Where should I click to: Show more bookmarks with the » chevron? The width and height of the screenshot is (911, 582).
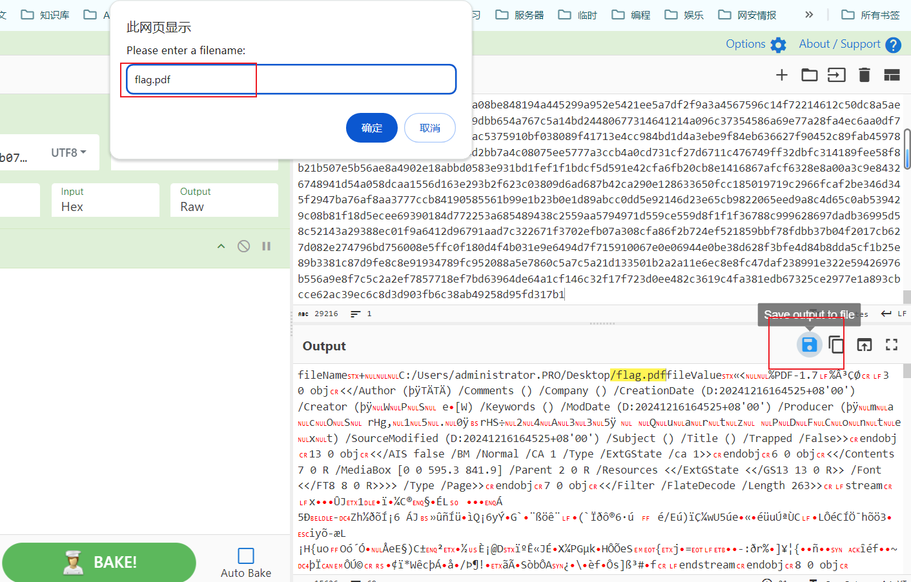pyautogui.click(x=809, y=14)
